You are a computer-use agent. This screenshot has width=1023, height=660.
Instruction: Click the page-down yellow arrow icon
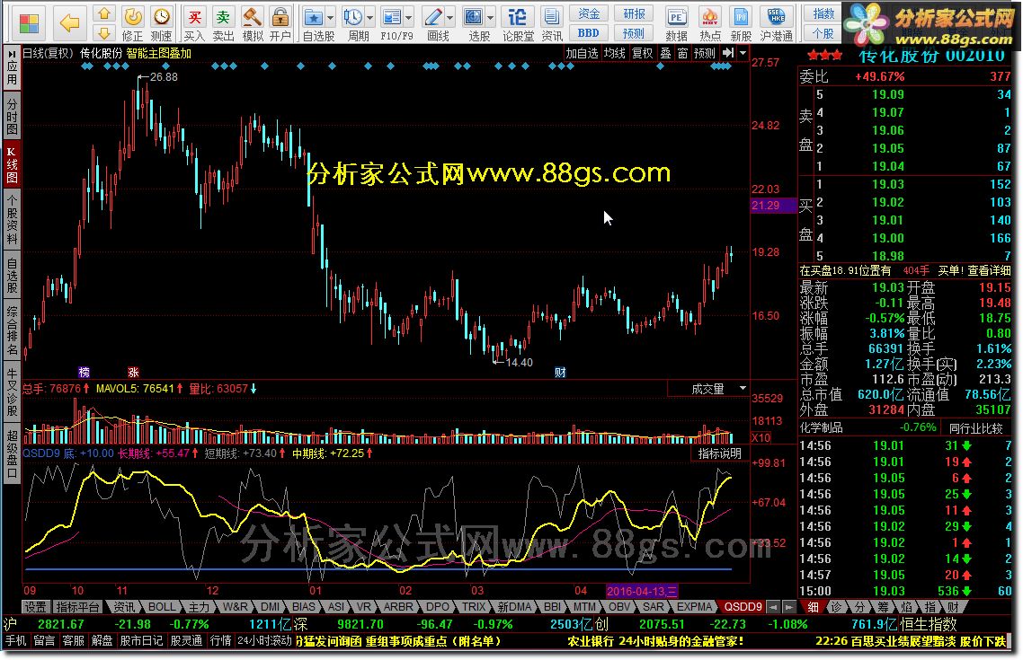pos(103,32)
